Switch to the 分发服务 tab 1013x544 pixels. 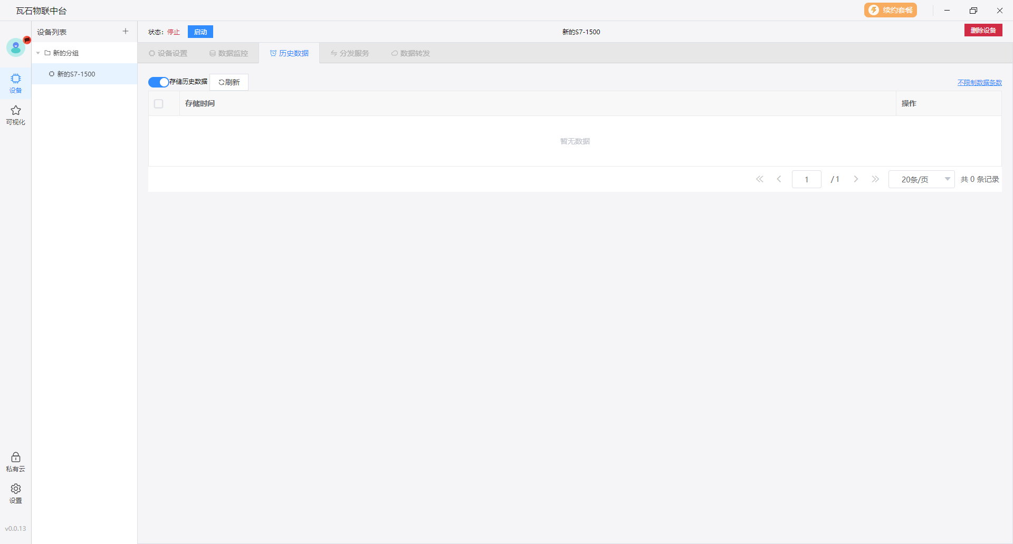point(350,53)
